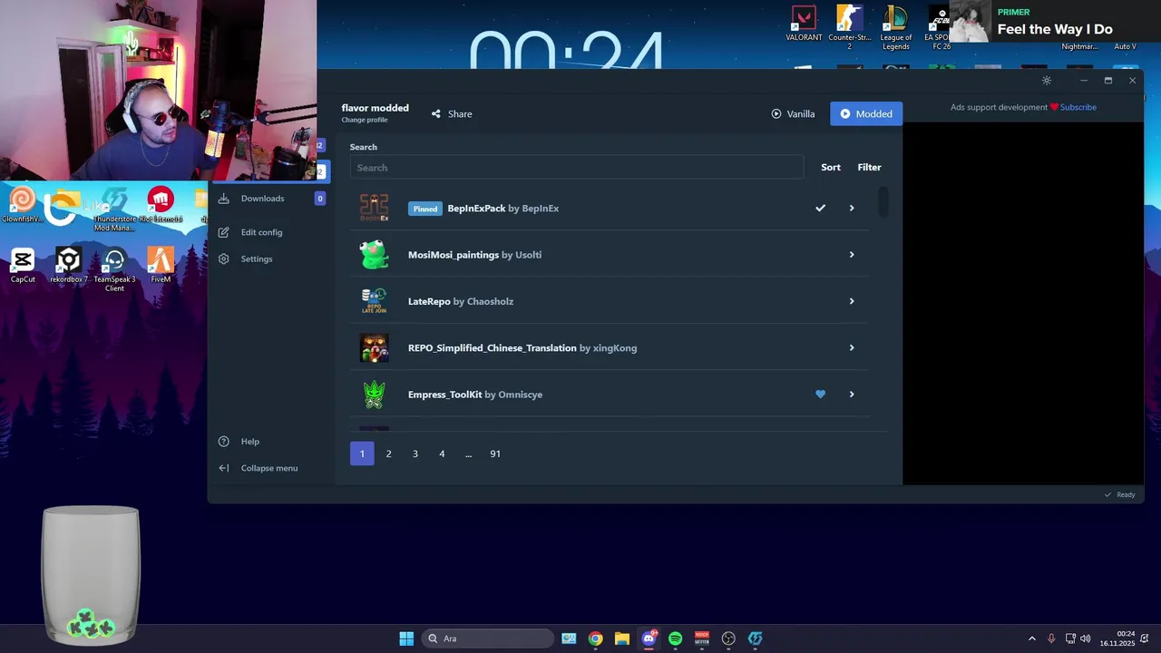Click the Pinned badge on BepInExPack
Screen dimensions: 1161x653
coord(425,209)
